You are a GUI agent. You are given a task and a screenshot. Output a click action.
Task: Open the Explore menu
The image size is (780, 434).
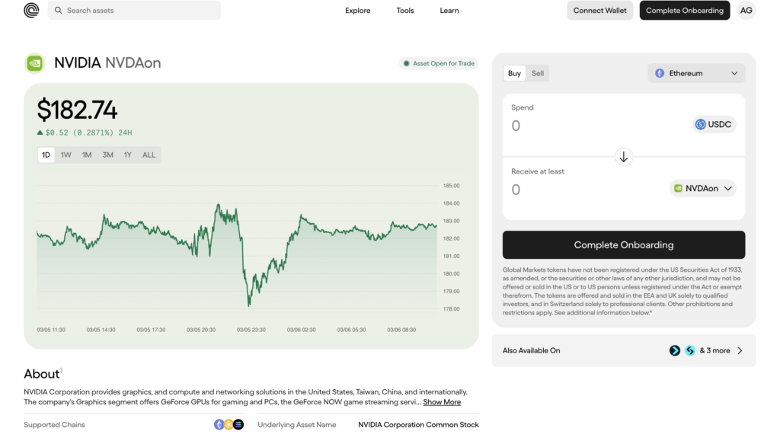(357, 11)
